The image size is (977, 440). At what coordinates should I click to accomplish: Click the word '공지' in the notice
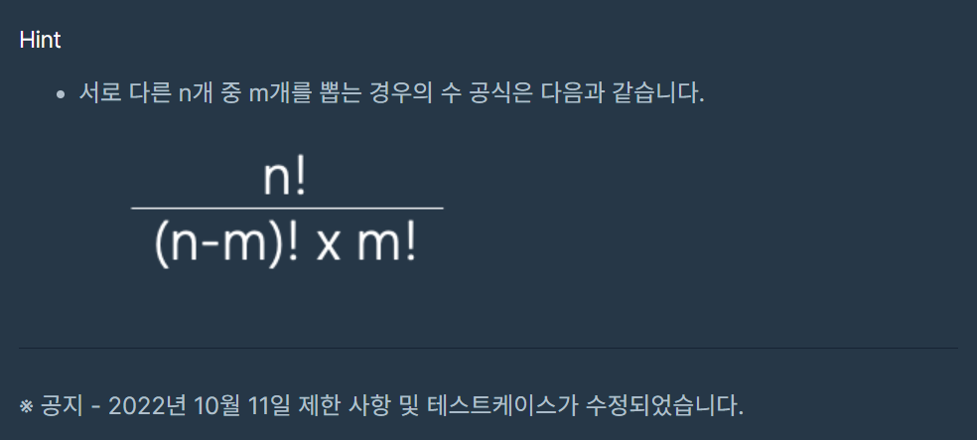point(62,407)
